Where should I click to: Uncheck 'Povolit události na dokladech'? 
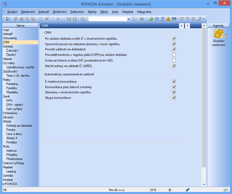tap(174, 49)
